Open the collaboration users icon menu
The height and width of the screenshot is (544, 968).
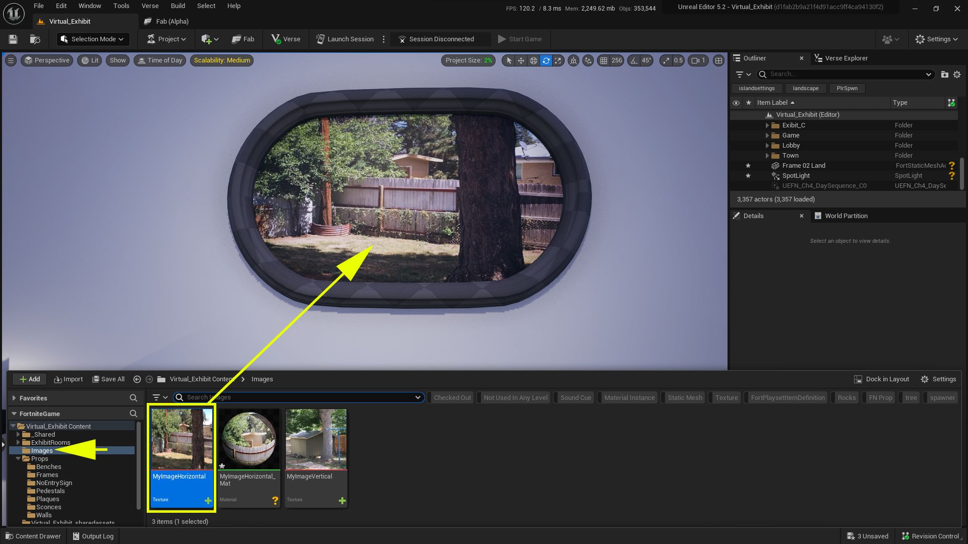point(890,39)
